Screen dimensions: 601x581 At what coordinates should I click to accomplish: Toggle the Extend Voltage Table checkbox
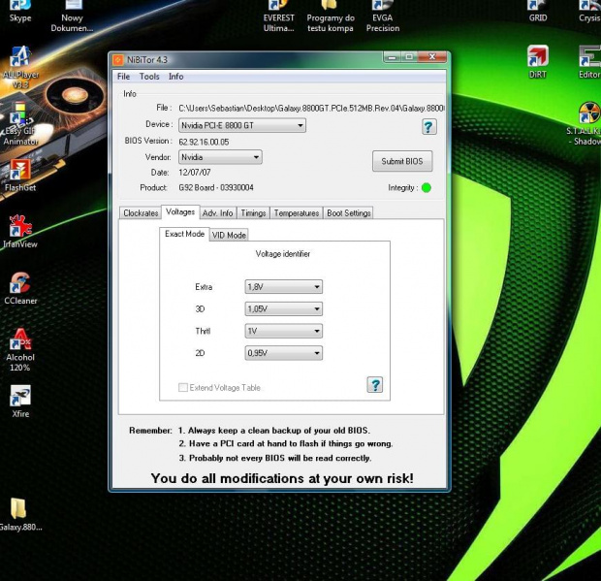183,387
